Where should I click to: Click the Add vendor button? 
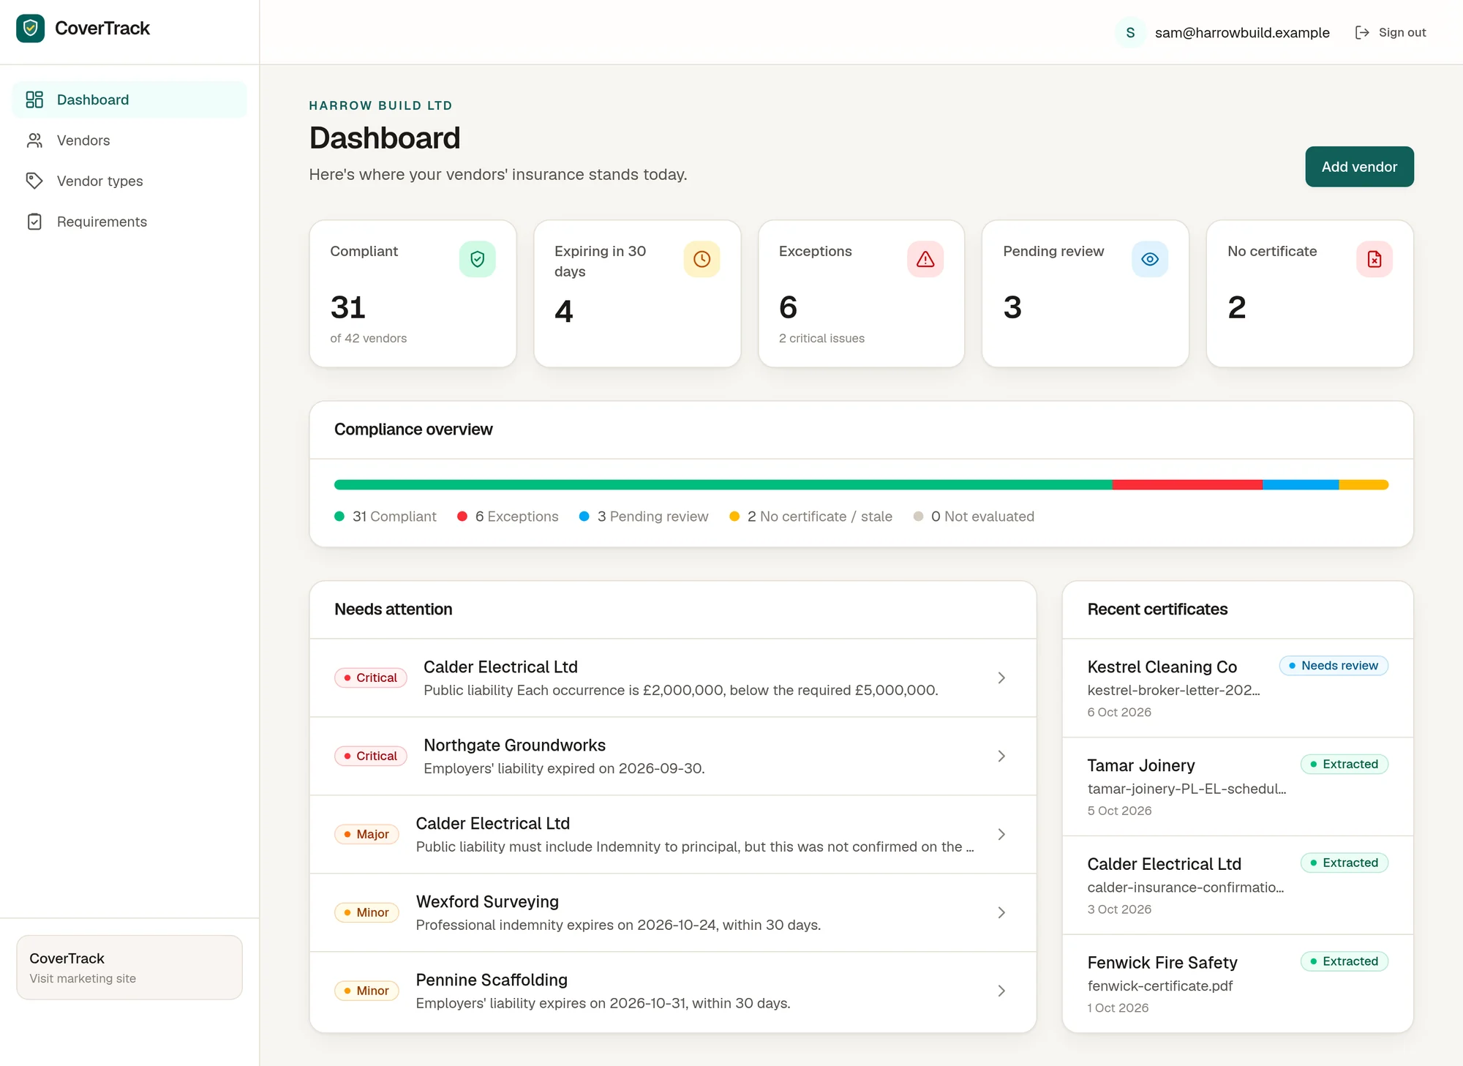tap(1359, 167)
